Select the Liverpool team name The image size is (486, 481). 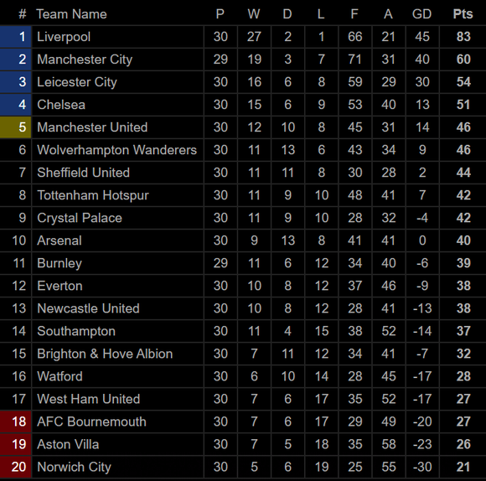(64, 37)
